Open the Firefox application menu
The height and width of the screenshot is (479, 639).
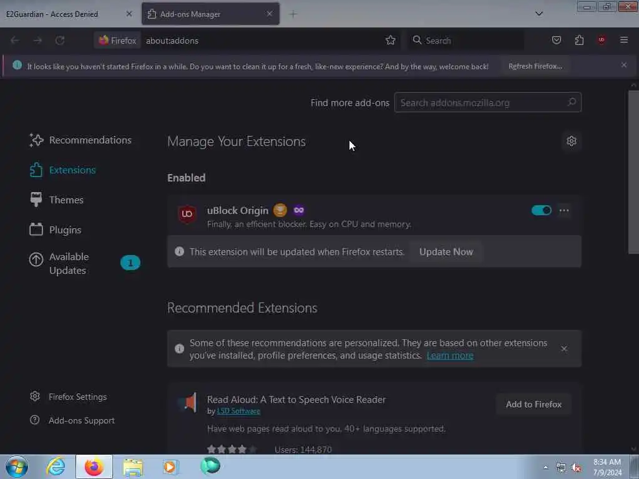coord(624,40)
